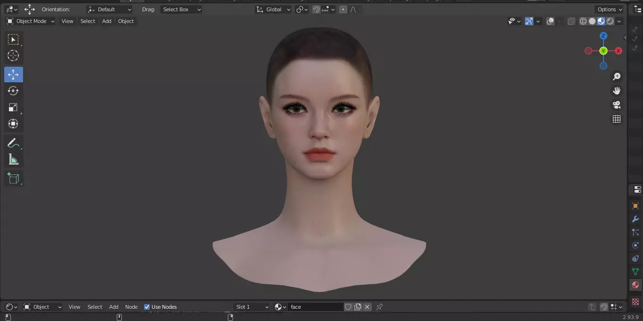Select the Add Cube tool
The height and width of the screenshot is (321, 643).
click(x=13, y=178)
